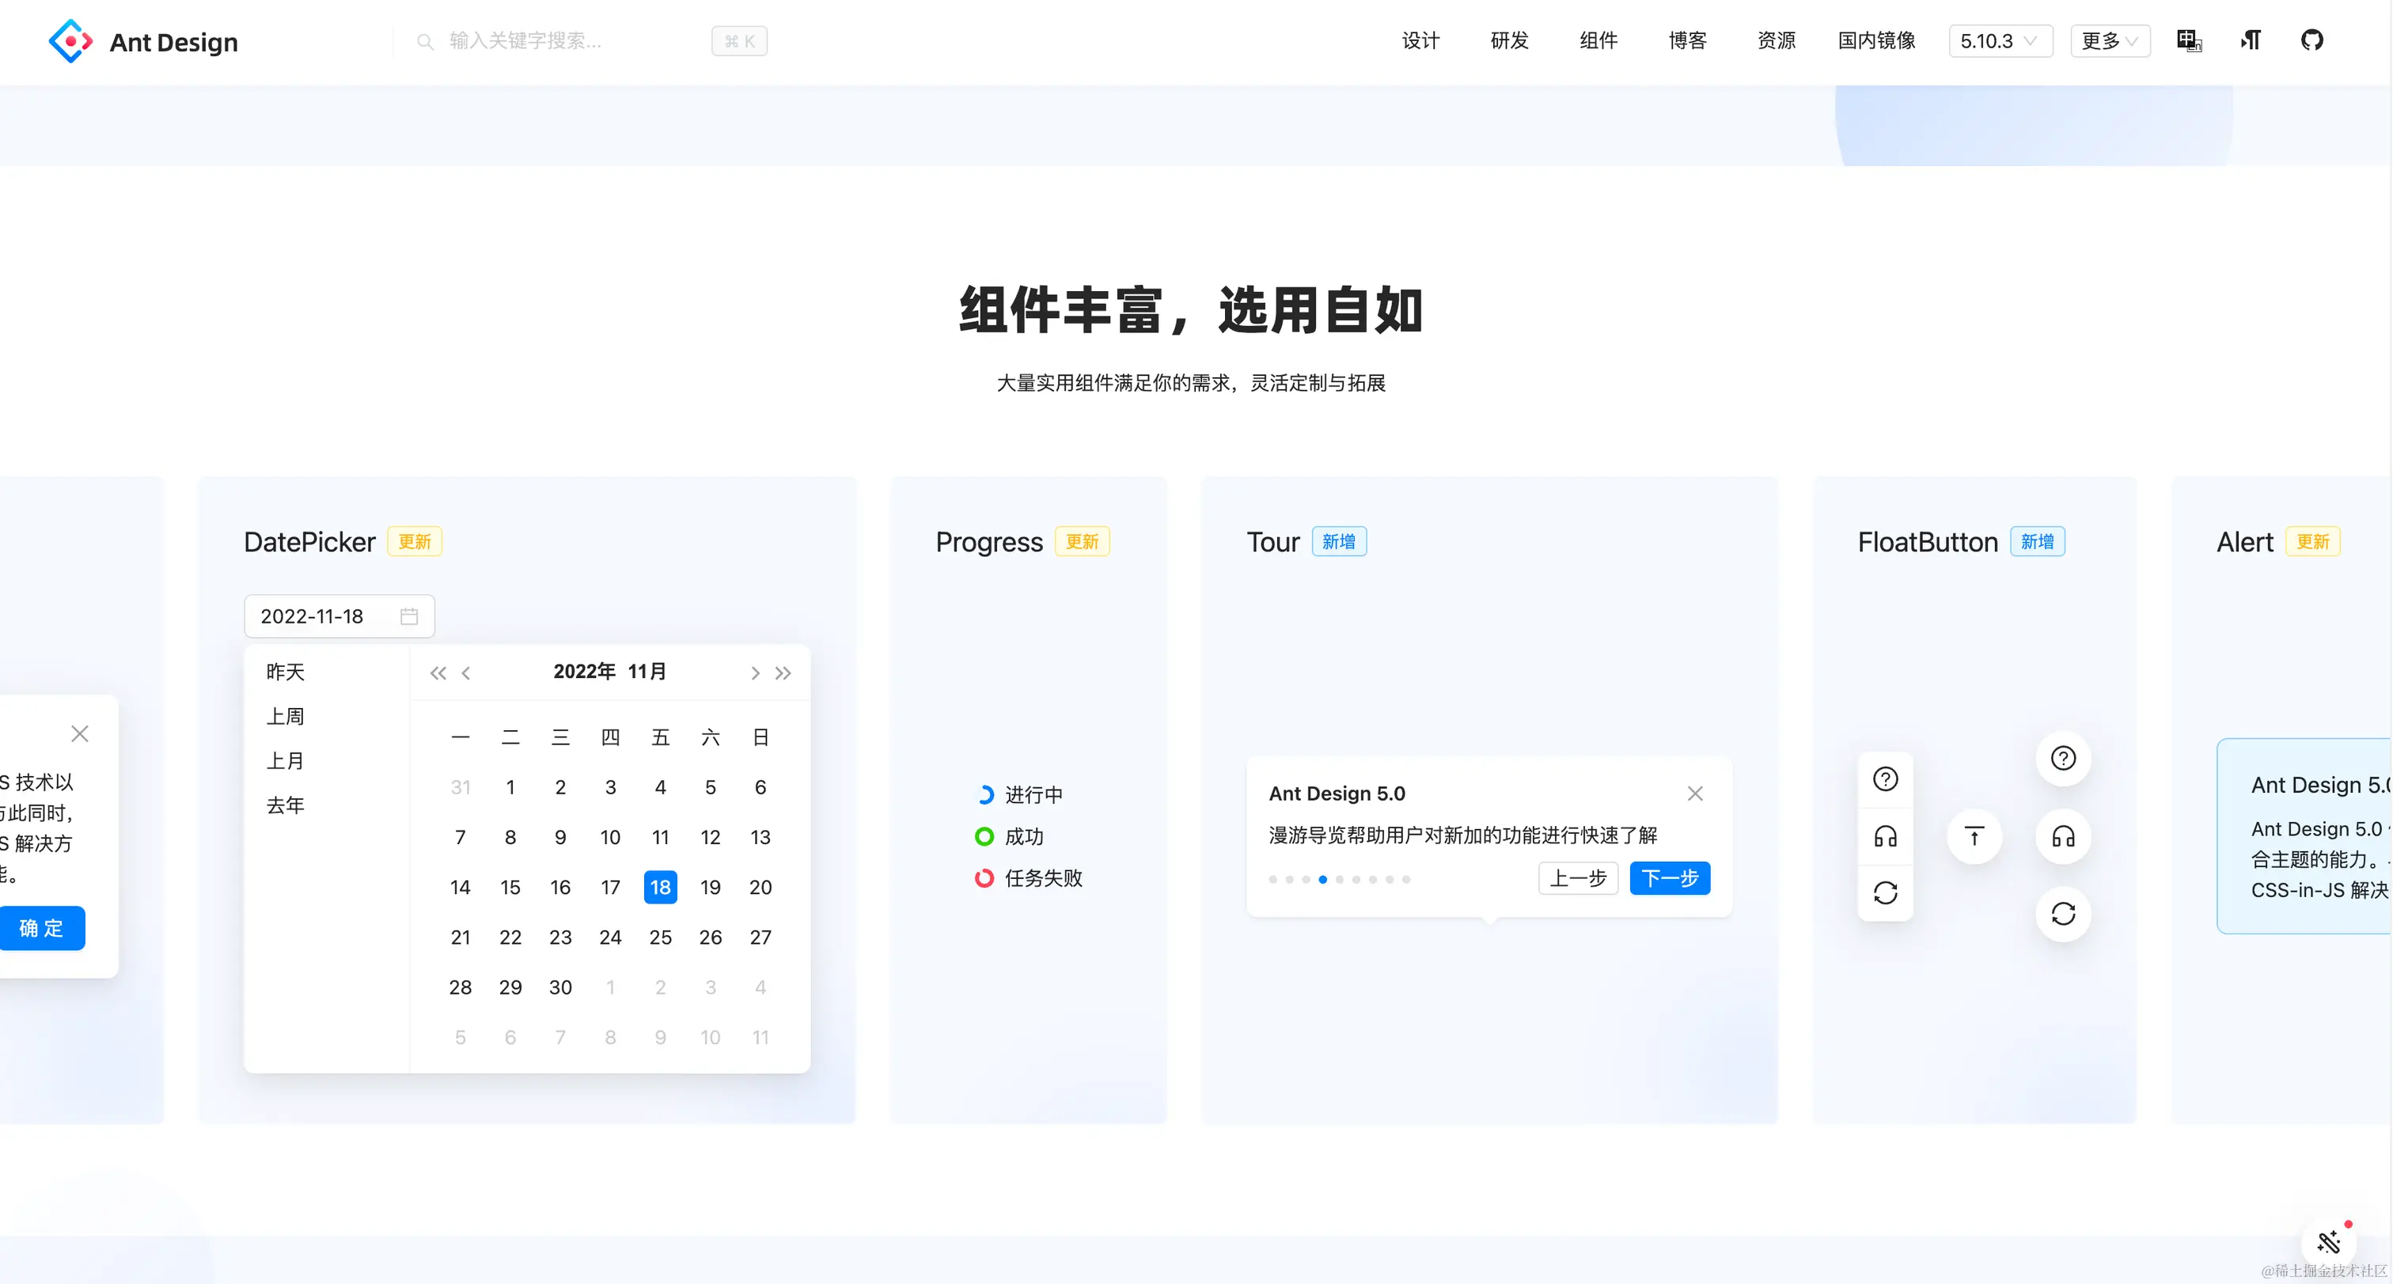Expand the 更多 dropdown menu
Viewport: 2393px width, 1284px height.
[2110, 41]
